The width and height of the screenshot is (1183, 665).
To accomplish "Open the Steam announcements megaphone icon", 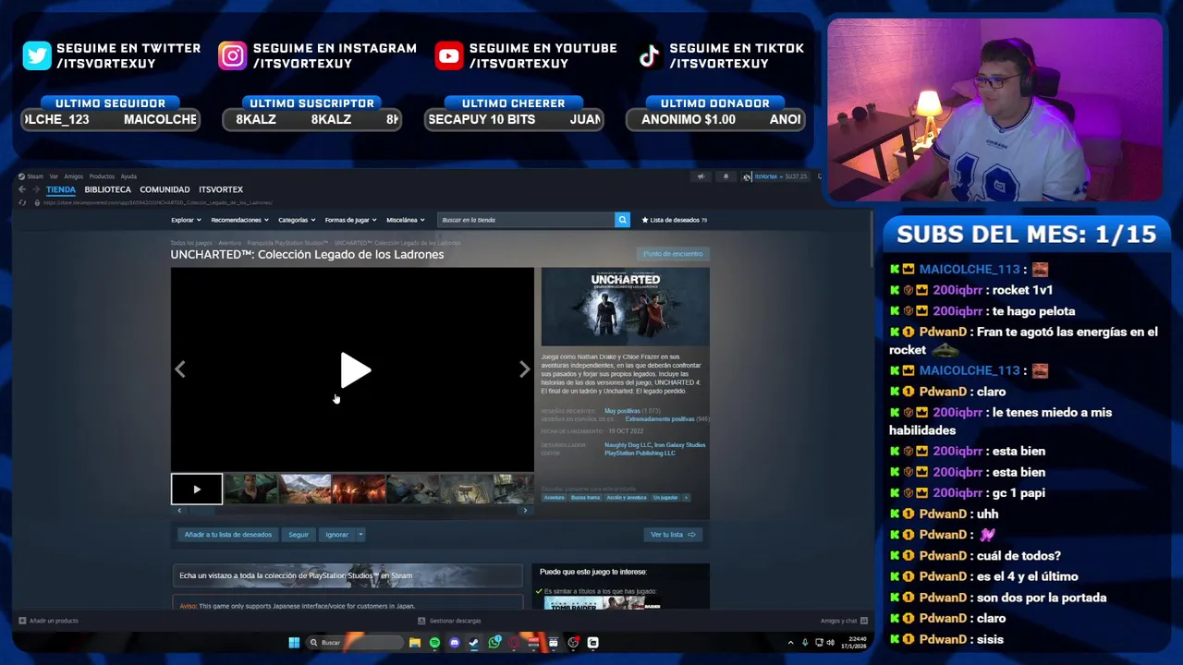I will tap(701, 176).
